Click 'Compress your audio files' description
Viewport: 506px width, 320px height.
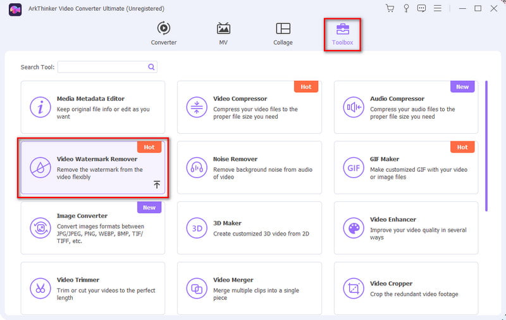click(x=412, y=113)
